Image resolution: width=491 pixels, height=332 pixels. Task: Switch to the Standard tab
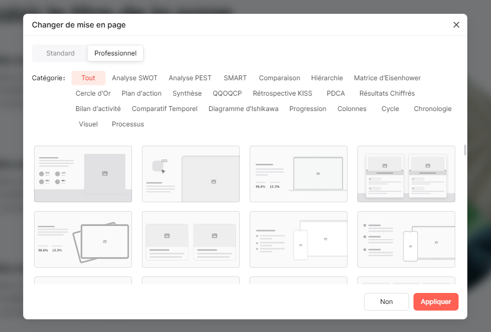tap(60, 53)
